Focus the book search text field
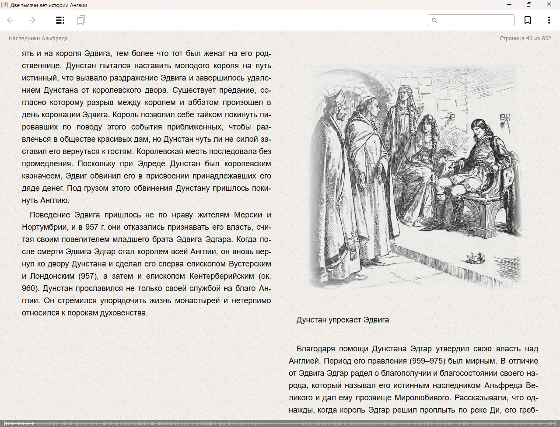Screen dimensions: 560x427 pos(475,20)
